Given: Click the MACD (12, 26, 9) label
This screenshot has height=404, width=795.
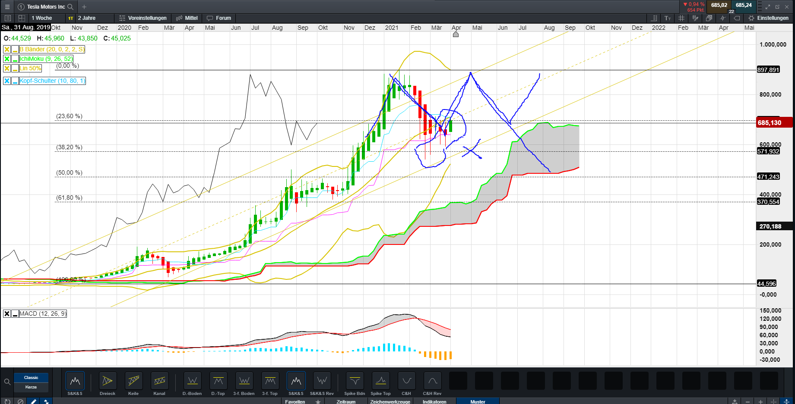Looking at the screenshot, I should [x=43, y=313].
